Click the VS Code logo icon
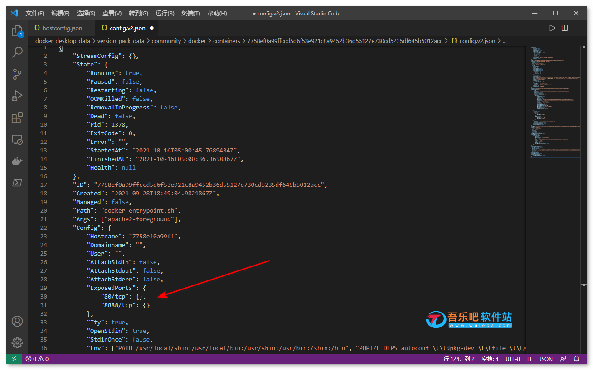593x370 pixels. [15, 13]
